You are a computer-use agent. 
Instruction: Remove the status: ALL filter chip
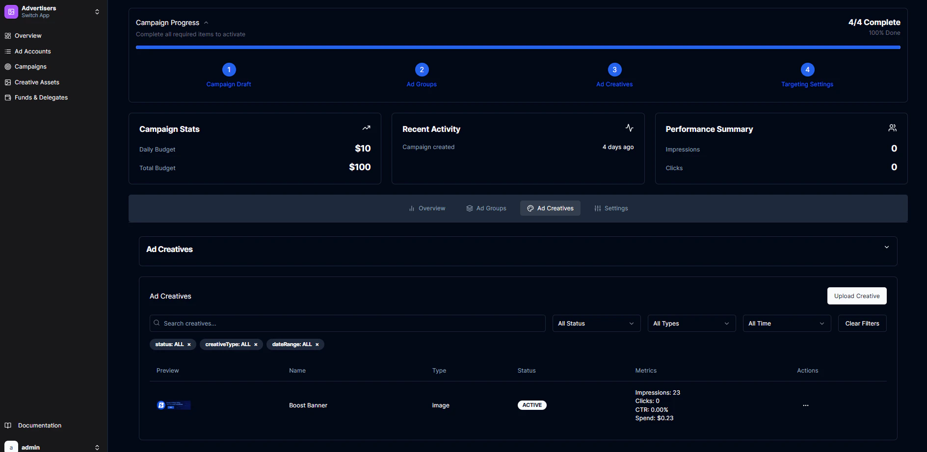click(x=189, y=345)
